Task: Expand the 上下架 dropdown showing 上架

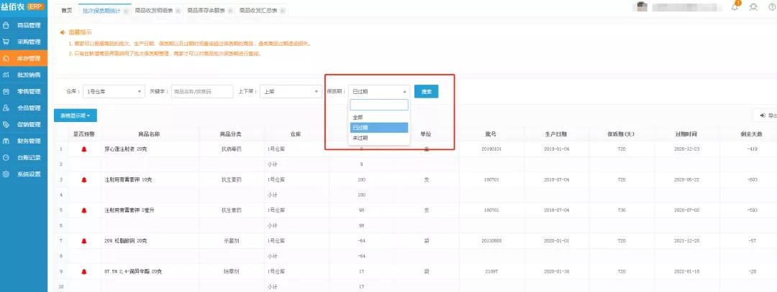Action: coord(291,92)
